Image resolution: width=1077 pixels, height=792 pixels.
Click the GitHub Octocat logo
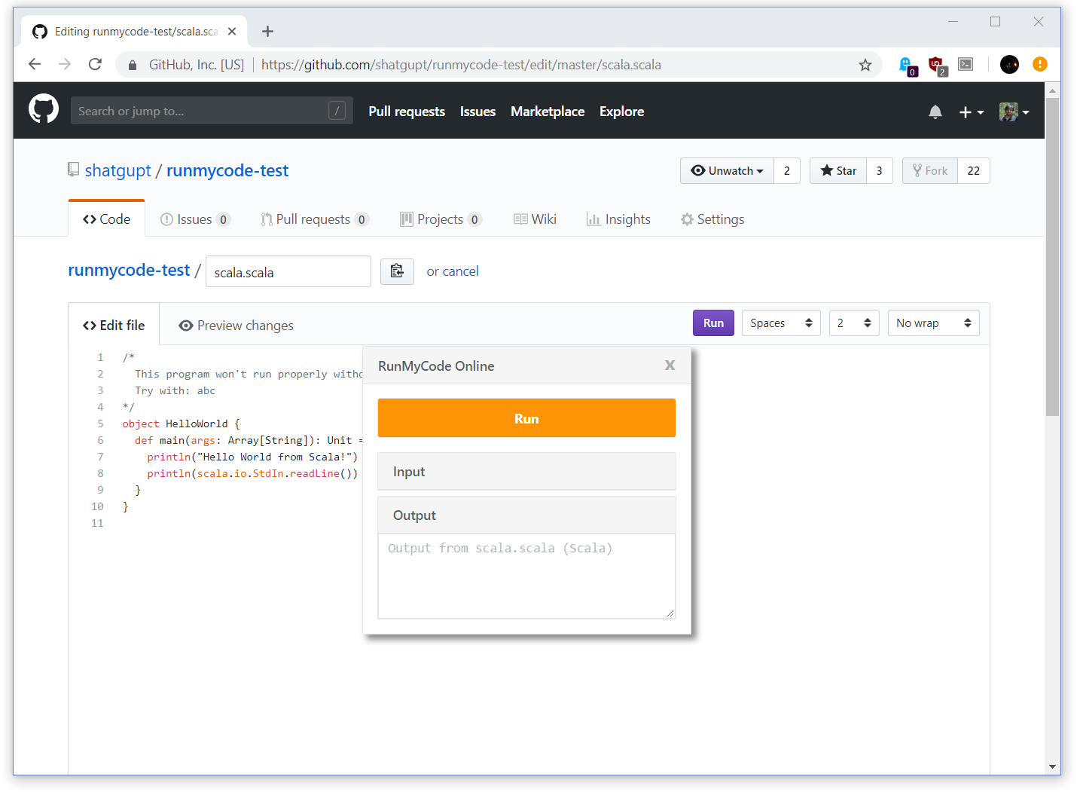click(44, 110)
